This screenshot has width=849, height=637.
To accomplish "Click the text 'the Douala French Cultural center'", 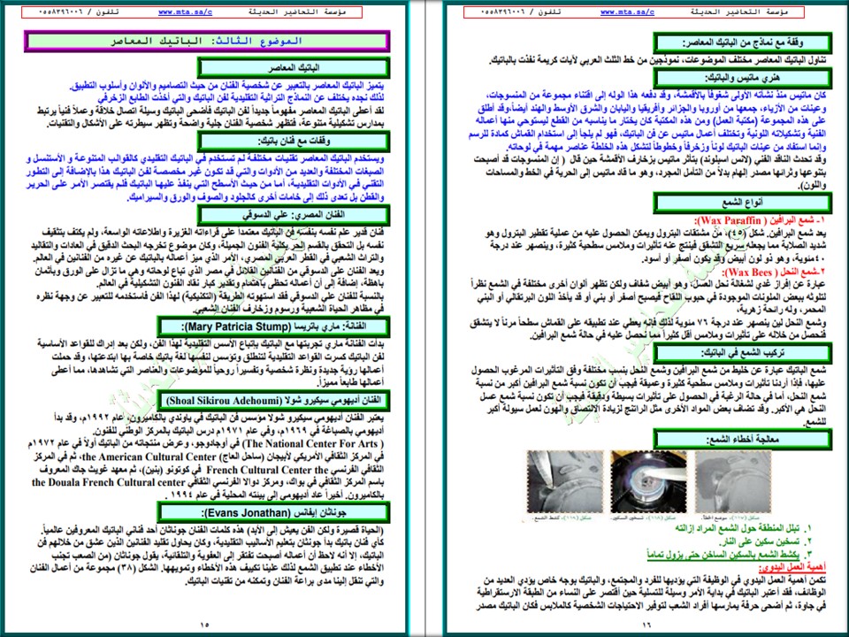I will 109,482.
